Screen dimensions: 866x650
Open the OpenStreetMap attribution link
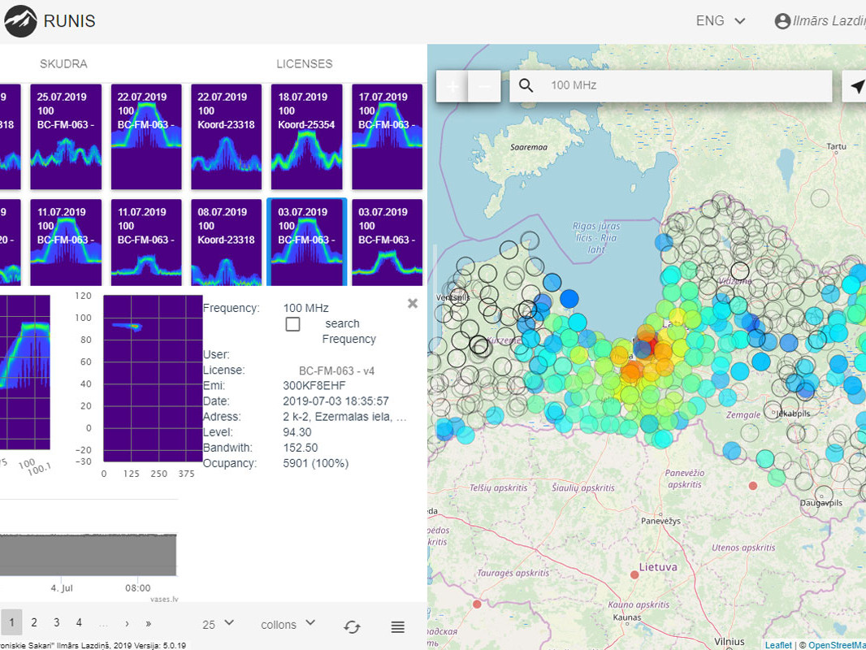click(x=837, y=644)
